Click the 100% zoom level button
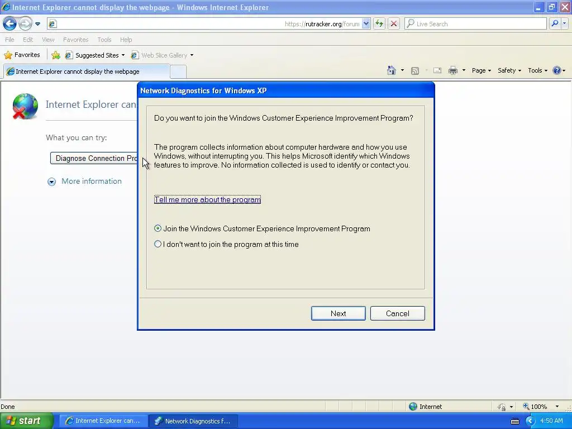This screenshot has width=572, height=429. pos(535,407)
